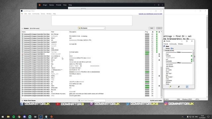Open the notification center icon

208,117
